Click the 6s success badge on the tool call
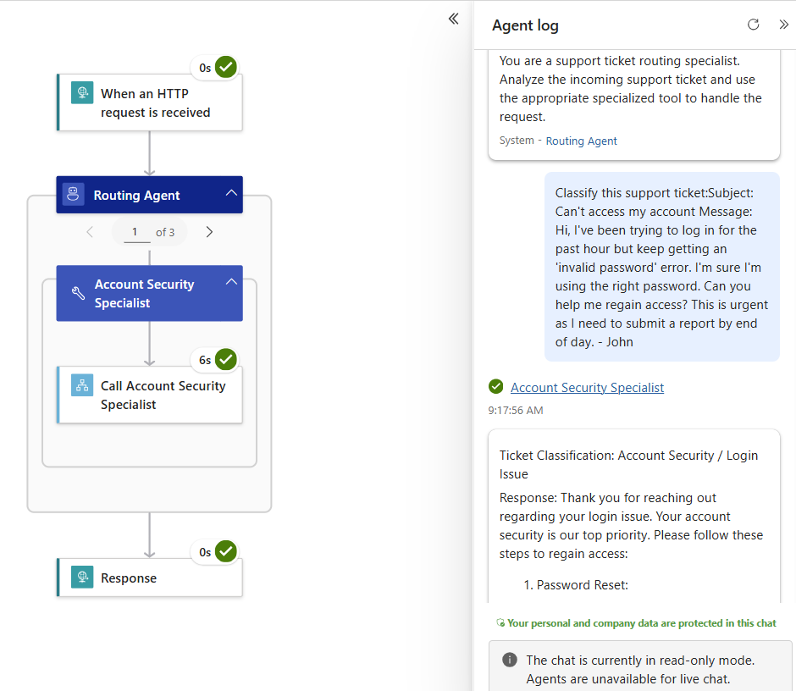The height and width of the screenshot is (691, 796). [214, 359]
